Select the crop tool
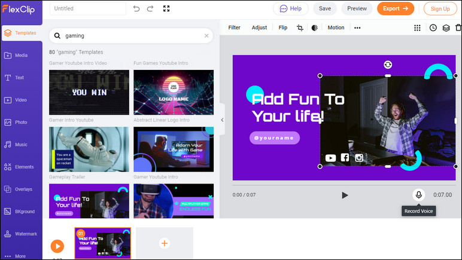Image resolution: width=462 pixels, height=260 pixels. pyautogui.click(x=300, y=27)
